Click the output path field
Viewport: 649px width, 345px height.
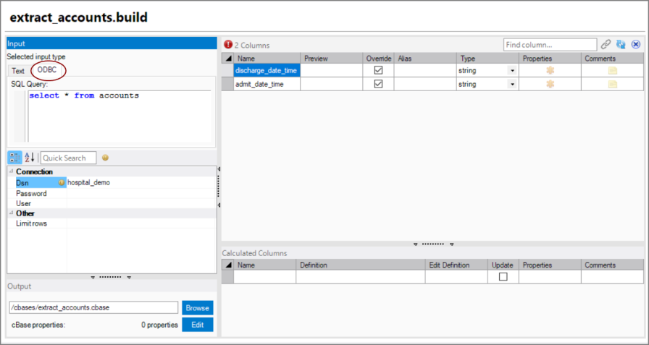pyautogui.click(x=93, y=308)
